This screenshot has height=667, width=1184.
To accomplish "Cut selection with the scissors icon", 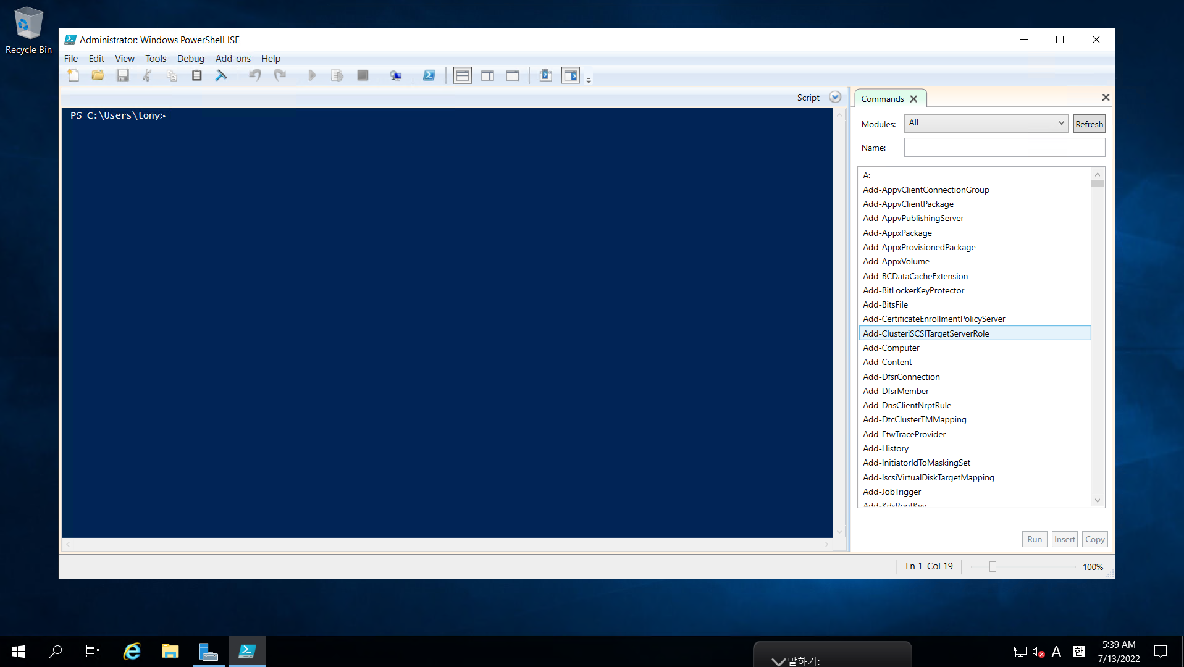I will [147, 75].
